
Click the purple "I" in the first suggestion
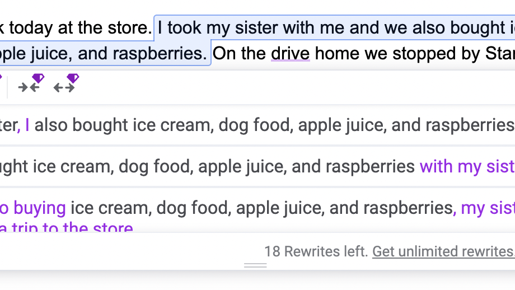(27, 125)
